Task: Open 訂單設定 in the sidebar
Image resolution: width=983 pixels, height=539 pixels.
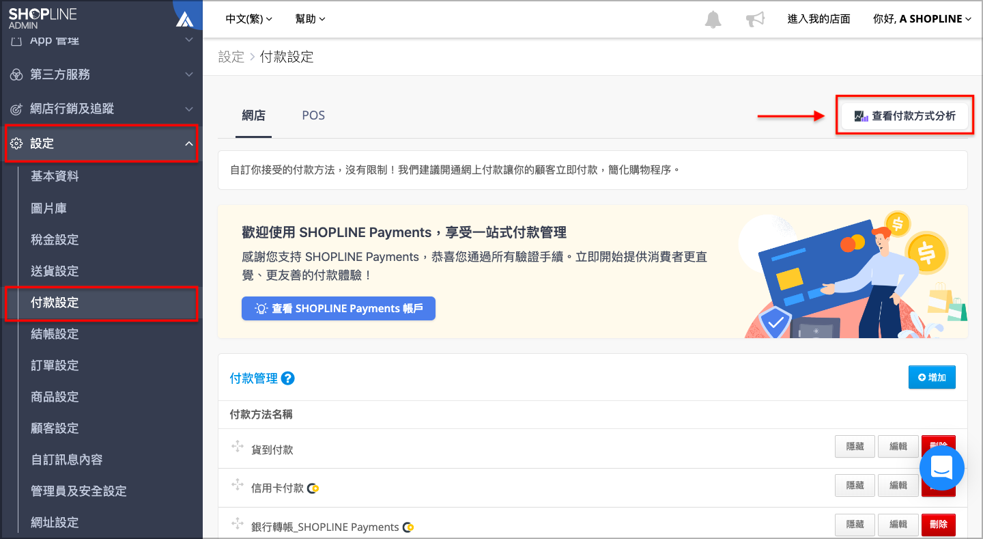Action: (x=55, y=365)
